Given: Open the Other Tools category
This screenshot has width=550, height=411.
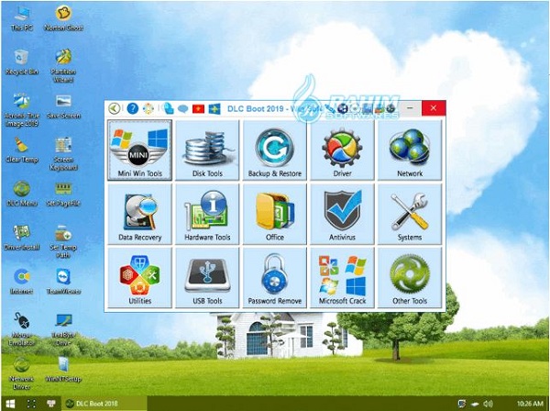Looking at the screenshot, I should coord(410,278).
